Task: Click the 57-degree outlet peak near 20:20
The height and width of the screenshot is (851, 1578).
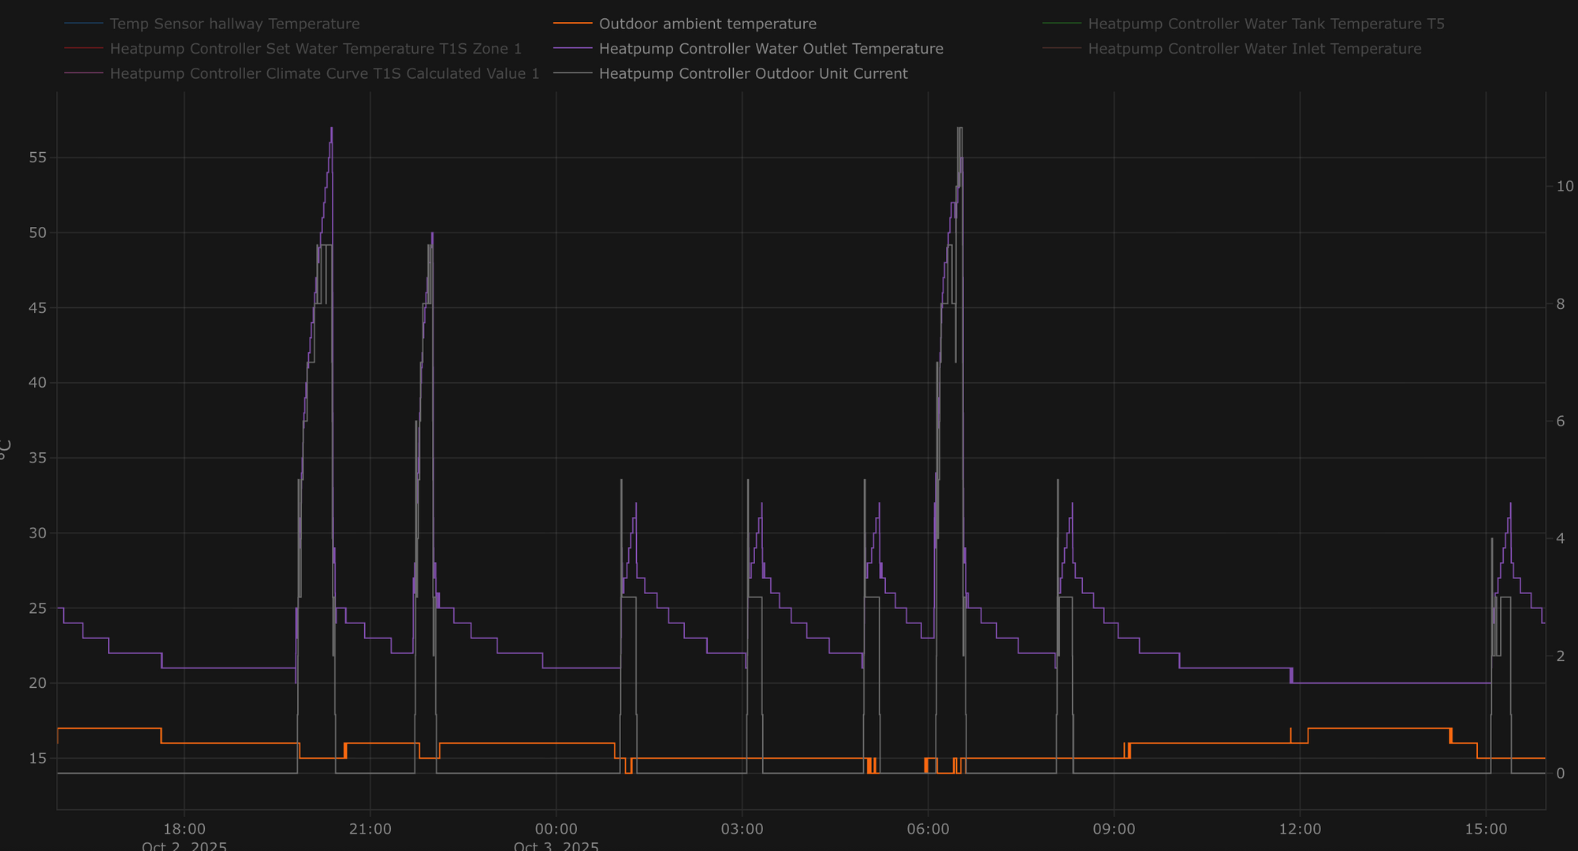Action: click(x=331, y=128)
